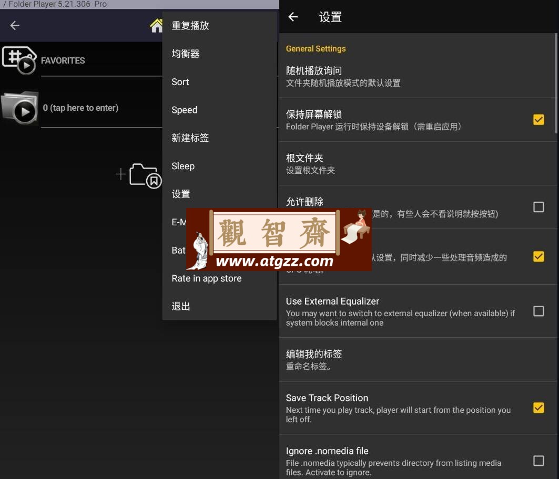Image resolution: width=559 pixels, height=479 pixels.
Task: Choose Sort from the popup menu
Action: point(219,82)
